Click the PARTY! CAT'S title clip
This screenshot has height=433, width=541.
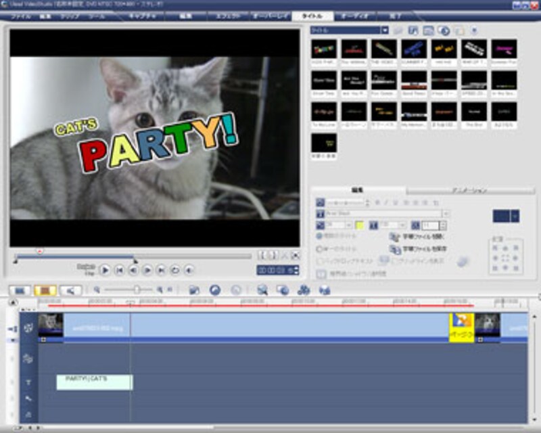coord(94,382)
